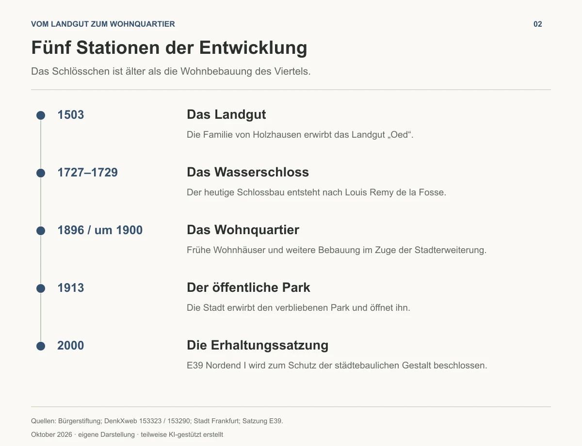582x446 pixels.
Task: Click the sentence about E39 Nordend I
Action: coord(337,366)
